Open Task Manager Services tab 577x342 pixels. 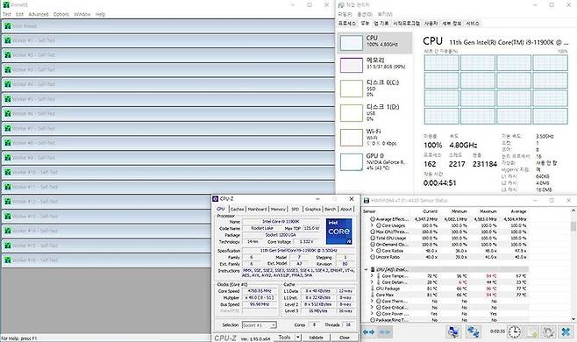point(473,23)
